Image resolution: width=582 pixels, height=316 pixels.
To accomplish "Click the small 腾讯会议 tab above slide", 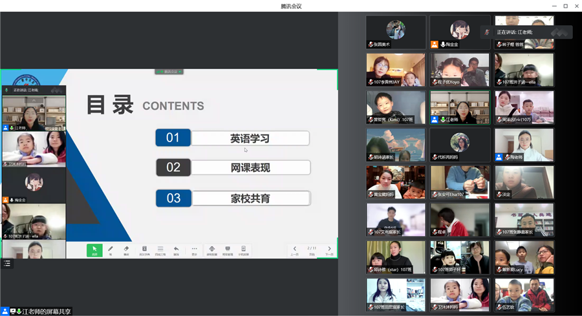I will pyautogui.click(x=169, y=72).
